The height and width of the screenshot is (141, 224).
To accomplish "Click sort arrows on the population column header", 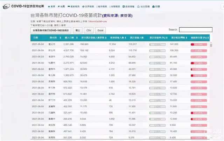I will coord(77,38).
